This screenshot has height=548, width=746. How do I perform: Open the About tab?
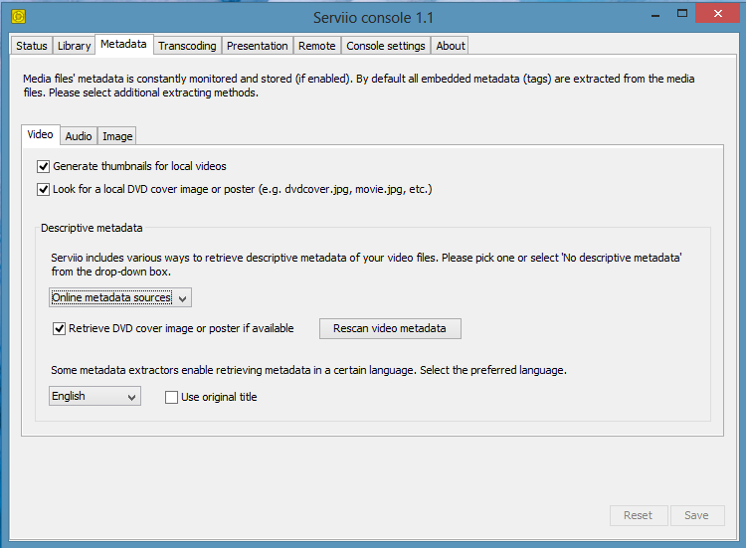click(451, 46)
